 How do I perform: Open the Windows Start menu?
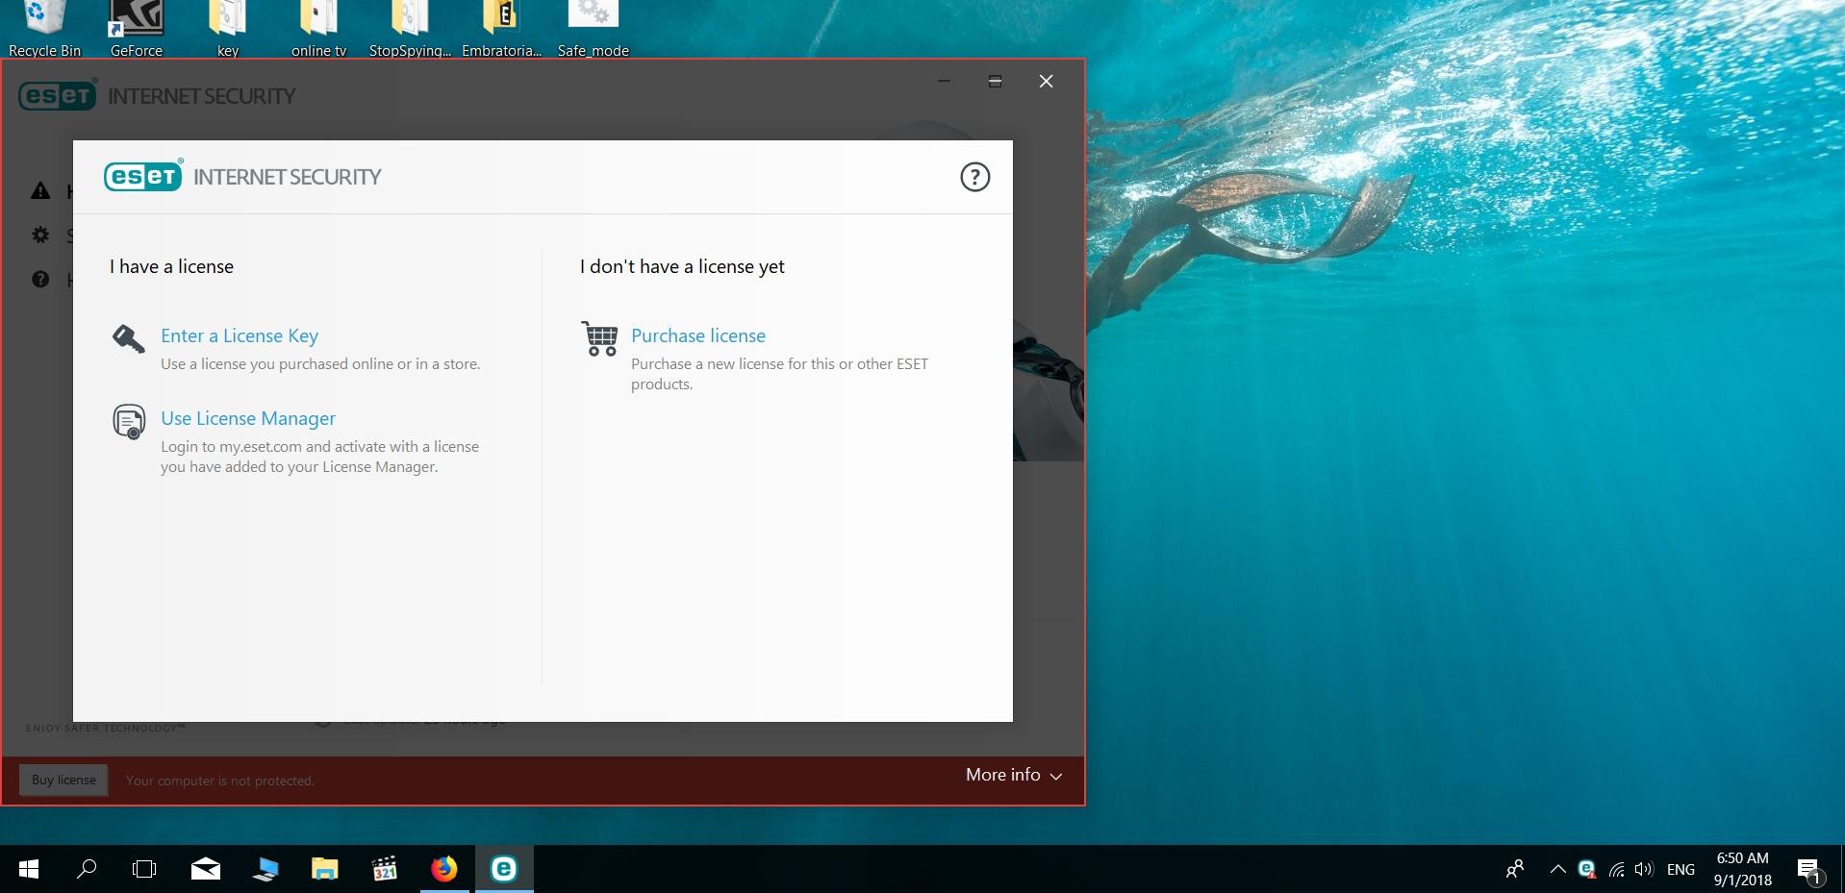[x=29, y=870]
